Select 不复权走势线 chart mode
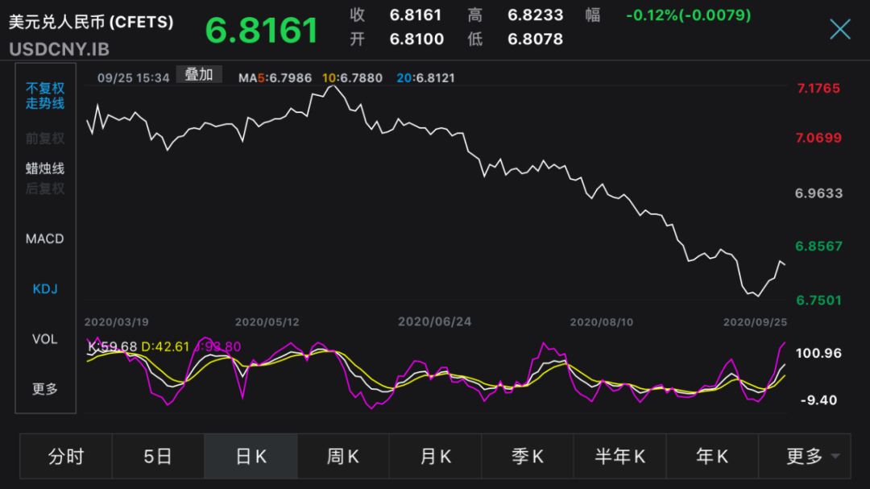The width and height of the screenshot is (870, 489). (44, 95)
